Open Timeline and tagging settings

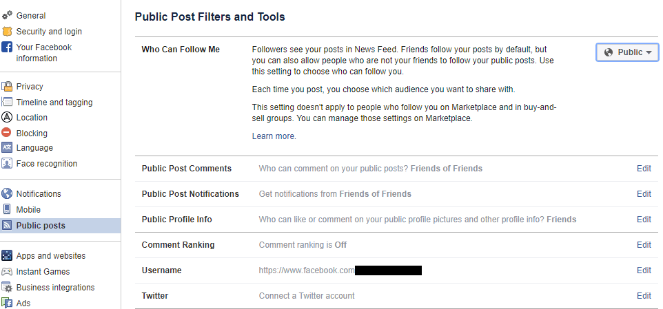[x=54, y=103]
